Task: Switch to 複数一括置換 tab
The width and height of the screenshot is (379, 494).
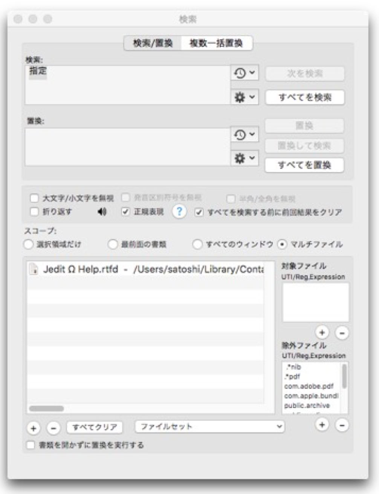Action: 216,43
